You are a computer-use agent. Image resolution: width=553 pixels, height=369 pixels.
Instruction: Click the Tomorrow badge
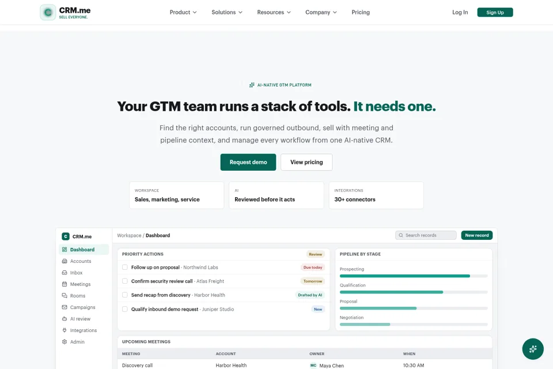312,281
